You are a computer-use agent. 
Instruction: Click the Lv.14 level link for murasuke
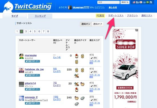(x=57, y=57)
